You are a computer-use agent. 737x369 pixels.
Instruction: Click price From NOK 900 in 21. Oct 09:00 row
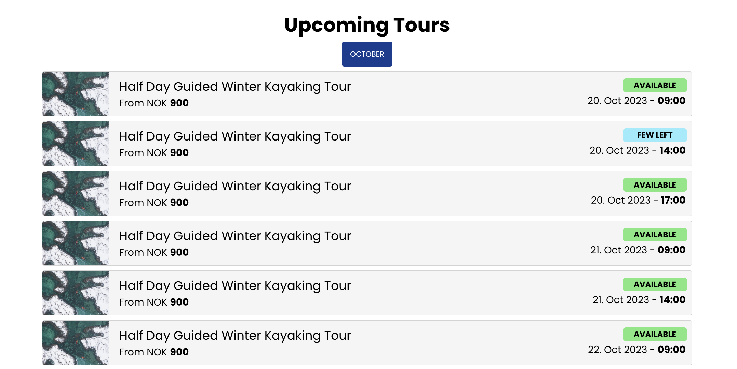pos(154,252)
